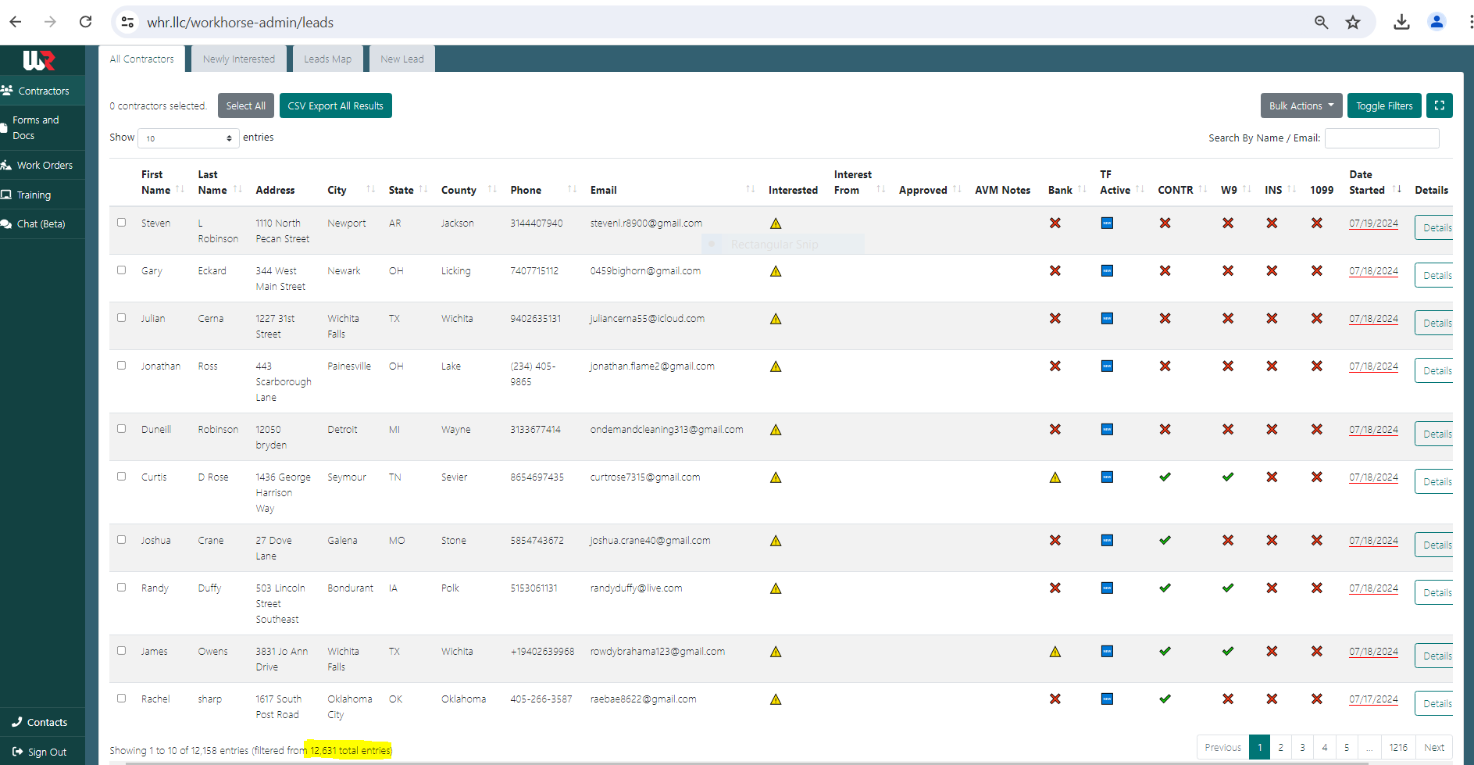Viewport: 1474px width, 765px height.
Task: Select the checkbox for Steven L Robinson
Action: pyautogui.click(x=121, y=222)
